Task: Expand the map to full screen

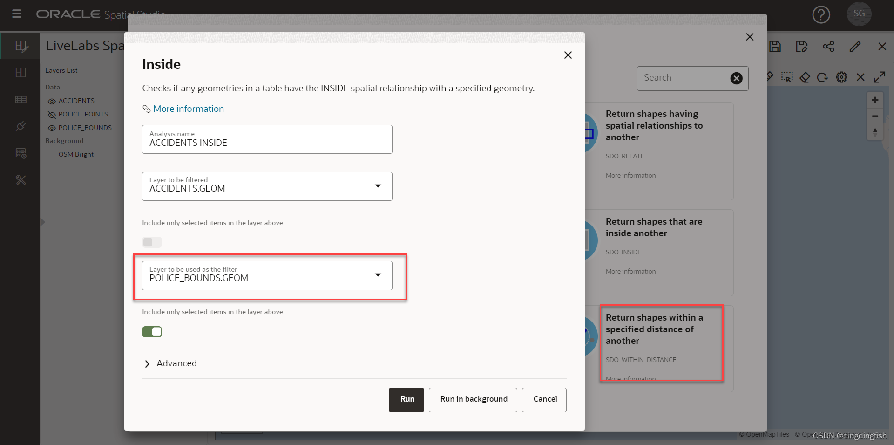Action: (879, 77)
